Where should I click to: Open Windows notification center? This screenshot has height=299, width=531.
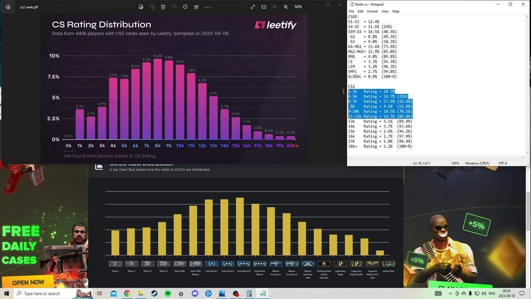pyautogui.click(x=522, y=294)
